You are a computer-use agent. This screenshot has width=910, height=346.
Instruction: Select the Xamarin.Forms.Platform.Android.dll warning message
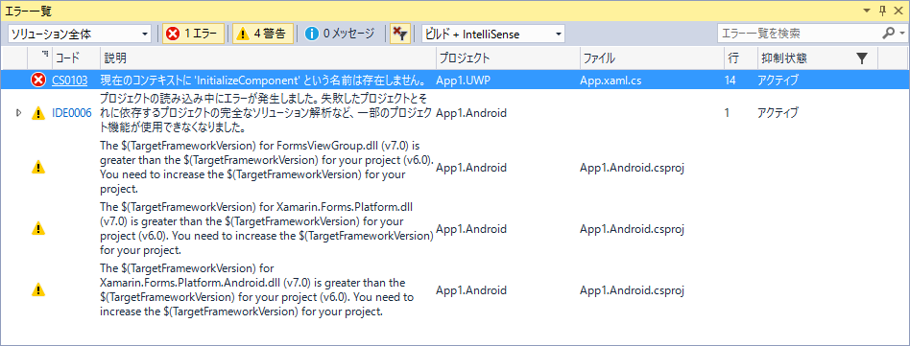[257, 289]
